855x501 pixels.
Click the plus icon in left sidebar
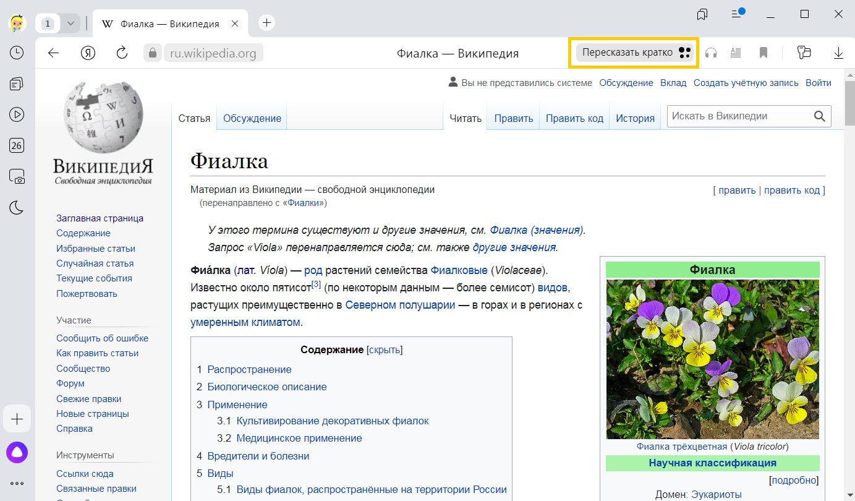(17, 419)
